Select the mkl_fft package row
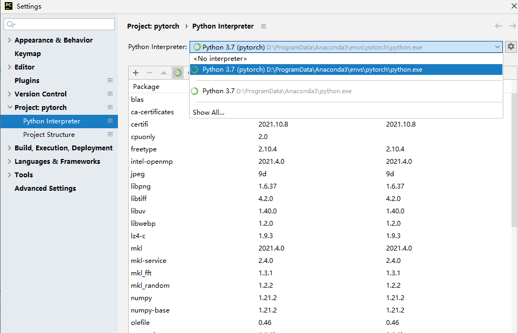Image resolution: width=518 pixels, height=333 pixels. point(320,273)
